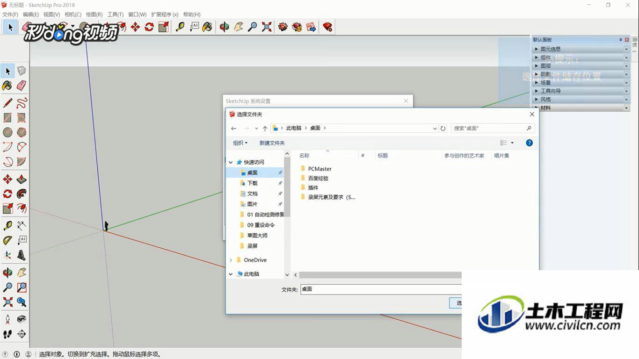Click the 文件夹 name input field
Viewport: 639px width, 359px height.
click(x=381, y=289)
